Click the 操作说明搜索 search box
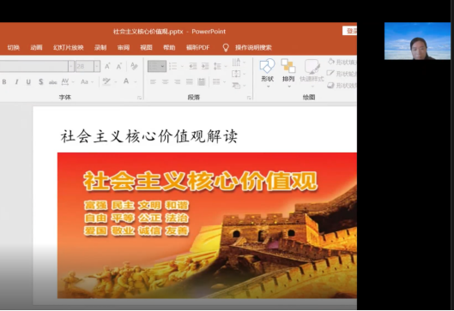 [x=253, y=47]
